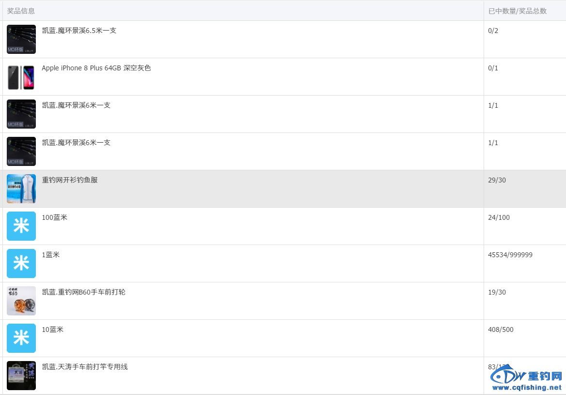Click the 凯蓝.天涛手车前打竿专用线 prize name
The height and width of the screenshot is (395, 566).
(85, 367)
